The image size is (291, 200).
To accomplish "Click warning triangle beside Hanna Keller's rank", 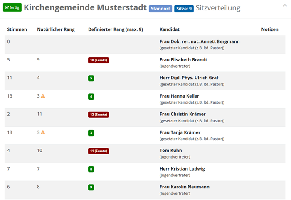I will pyautogui.click(x=43, y=96).
